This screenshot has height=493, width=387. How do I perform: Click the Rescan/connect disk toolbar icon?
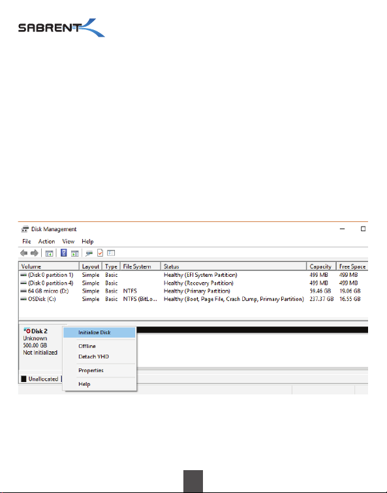pyautogui.click(x=89, y=253)
